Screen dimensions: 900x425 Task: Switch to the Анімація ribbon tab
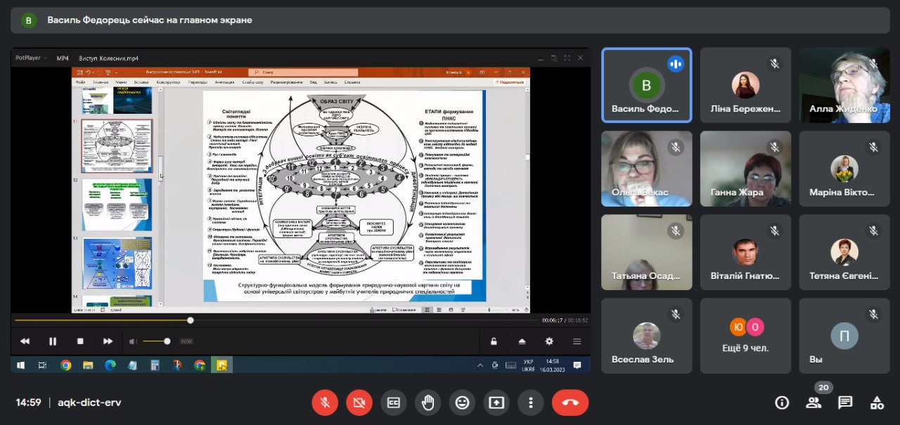coord(225,82)
